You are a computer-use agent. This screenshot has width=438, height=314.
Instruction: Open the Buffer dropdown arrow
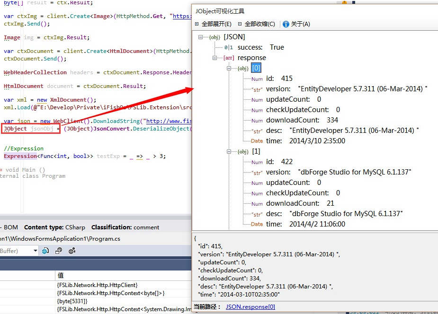pyautogui.click(x=35, y=251)
